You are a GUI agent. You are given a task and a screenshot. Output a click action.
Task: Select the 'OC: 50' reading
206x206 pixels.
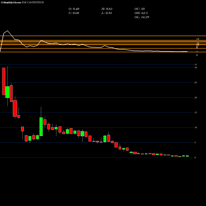[140, 9]
